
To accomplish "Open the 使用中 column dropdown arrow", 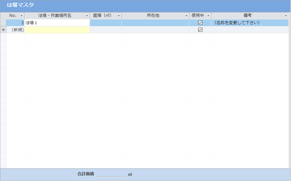I will click(208, 16).
